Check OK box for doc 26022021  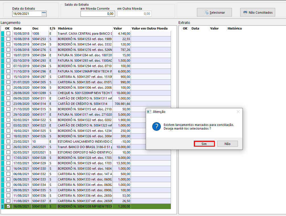coord(8,147)
